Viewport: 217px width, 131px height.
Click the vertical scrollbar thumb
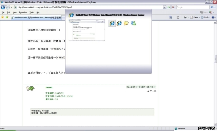point(215,59)
